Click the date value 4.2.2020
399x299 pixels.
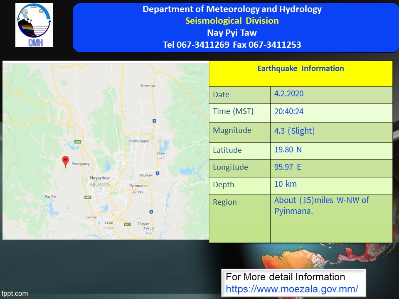coord(289,94)
